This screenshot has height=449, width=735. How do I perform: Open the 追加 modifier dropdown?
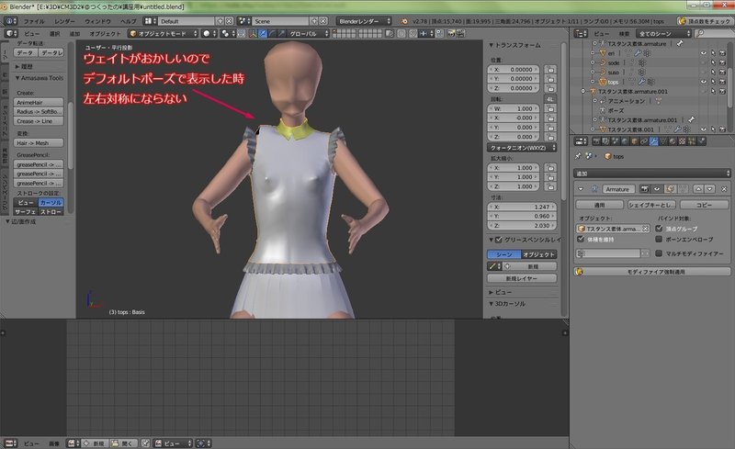[650, 173]
